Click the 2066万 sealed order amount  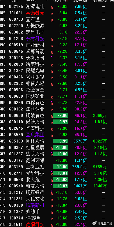(x=100, y=115)
